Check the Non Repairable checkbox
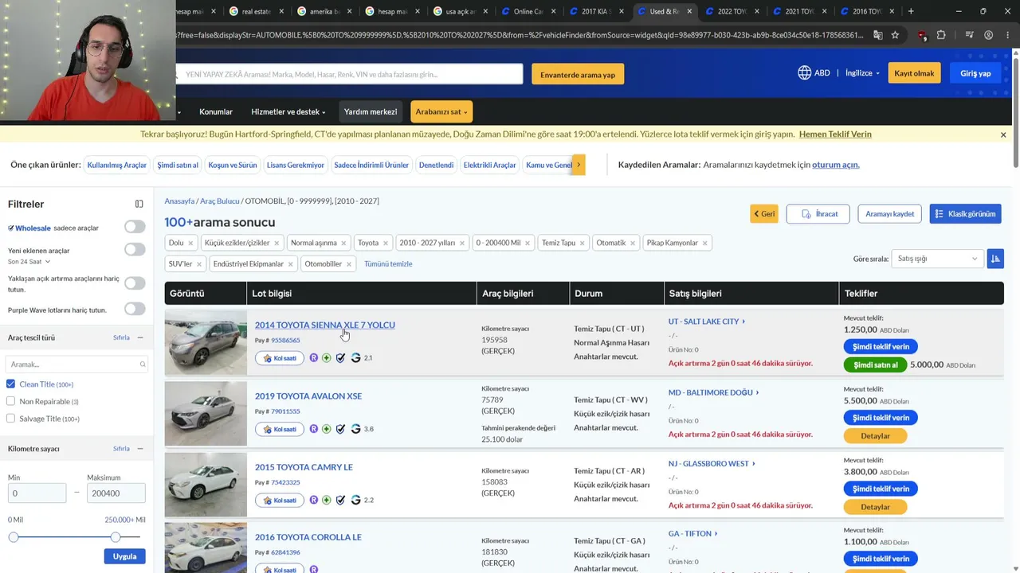 [10, 402]
